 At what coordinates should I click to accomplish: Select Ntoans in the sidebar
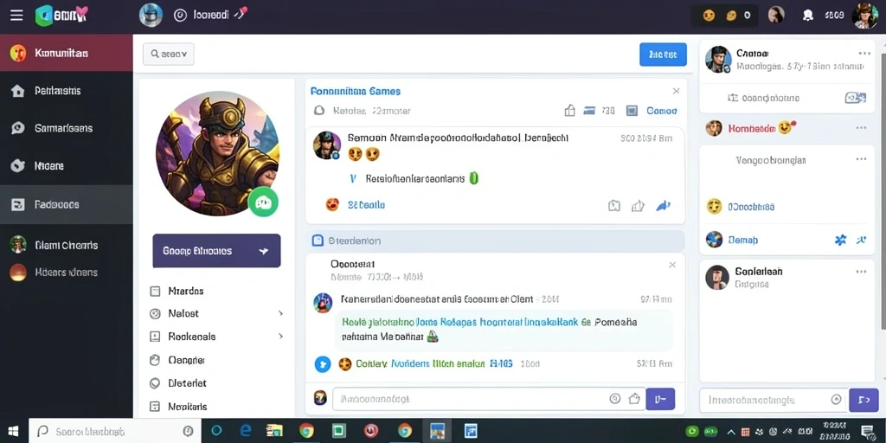coord(66,165)
